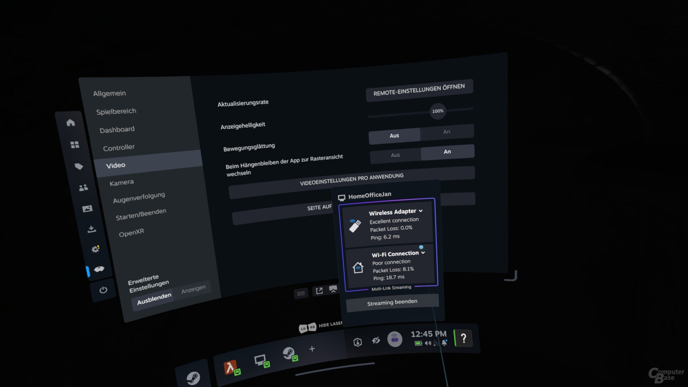Select Ausblenden for Erweiterte Einstellungen
Image resolution: width=688 pixels, height=387 pixels.
[154, 299]
